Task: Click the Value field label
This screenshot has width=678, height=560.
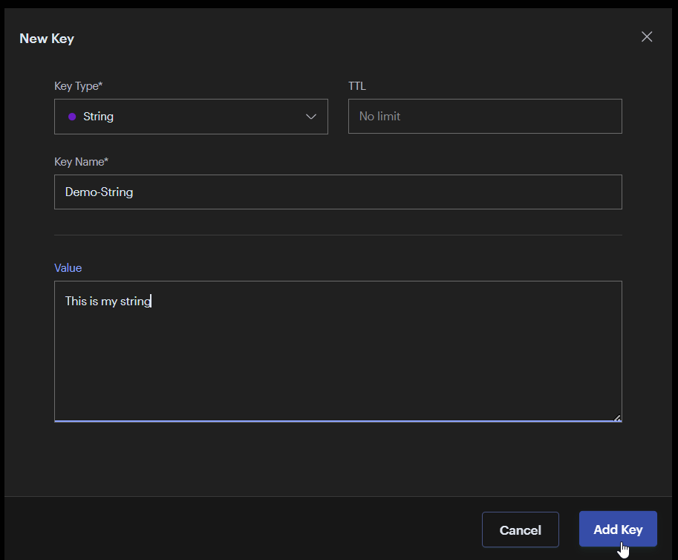Action: click(x=68, y=267)
